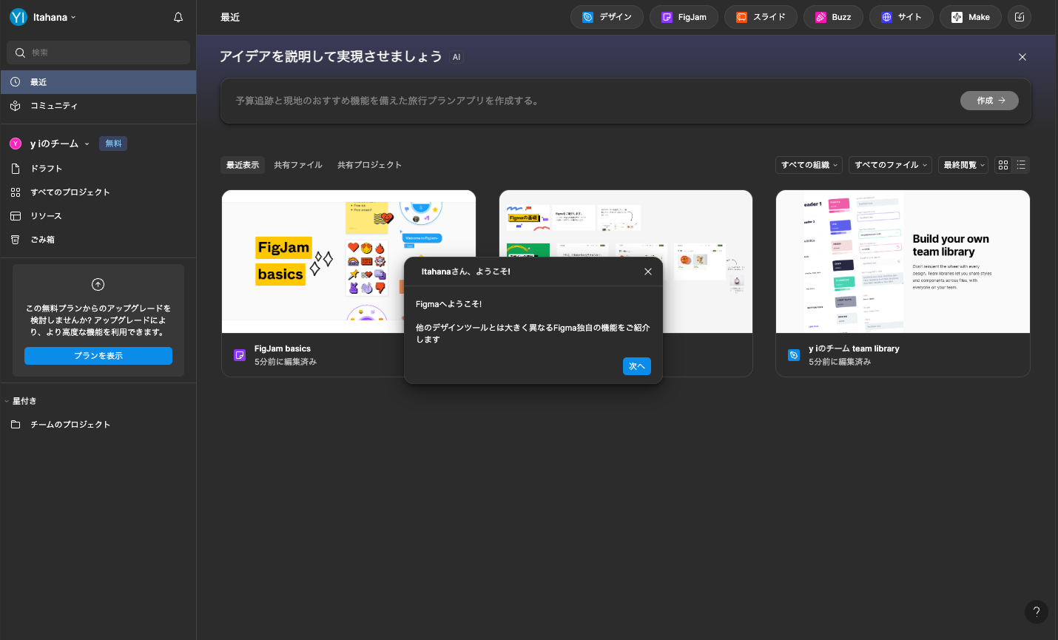Switch to the 共有ファイル tab
Image resolution: width=1058 pixels, height=640 pixels.
[297, 165]
